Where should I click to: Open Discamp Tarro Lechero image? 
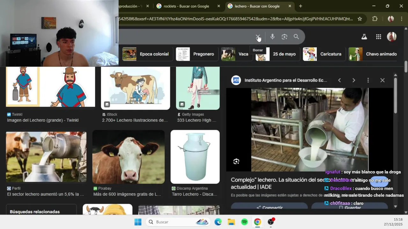click(195, 157)
